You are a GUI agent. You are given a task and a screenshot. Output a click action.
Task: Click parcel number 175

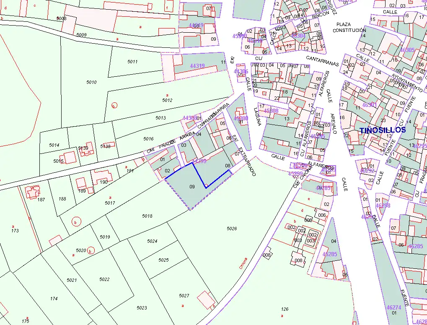click(x=25, y=321)
